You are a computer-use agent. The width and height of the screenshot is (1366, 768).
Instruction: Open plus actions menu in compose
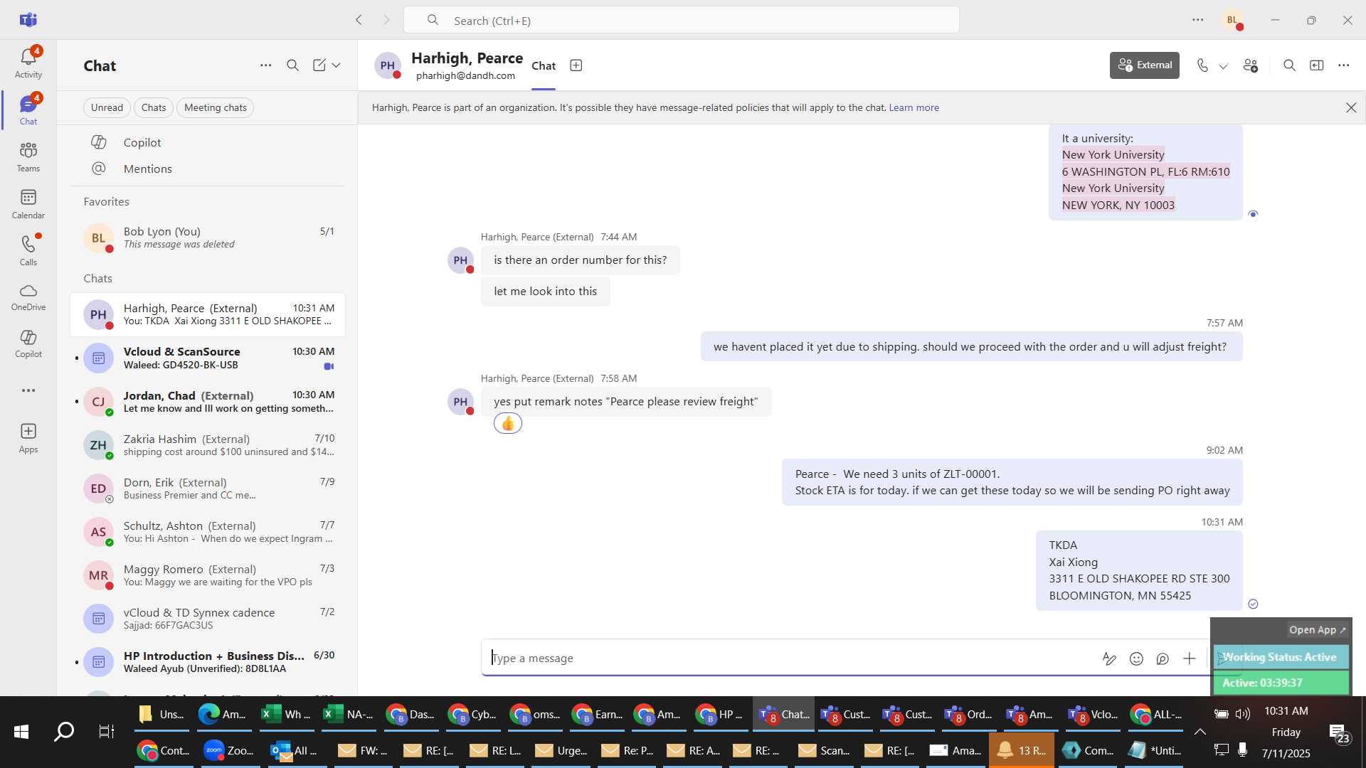tap(1190, 658)
